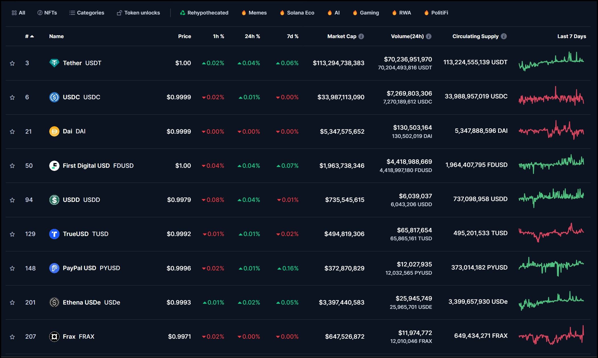The width and height of the screenshot is (598, 358).
Task: Click the Dai coin logo icon
Action: pos(54,131)
